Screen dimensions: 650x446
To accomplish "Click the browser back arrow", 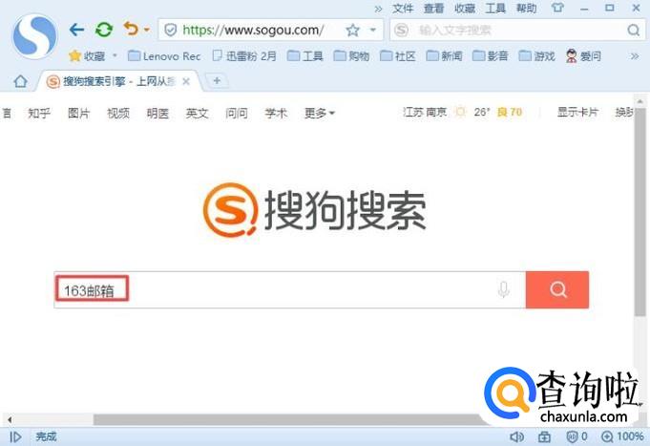I will click(76, 30).
